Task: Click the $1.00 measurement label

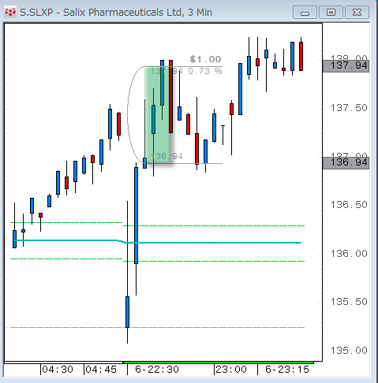Action: (x=205, y=59)
